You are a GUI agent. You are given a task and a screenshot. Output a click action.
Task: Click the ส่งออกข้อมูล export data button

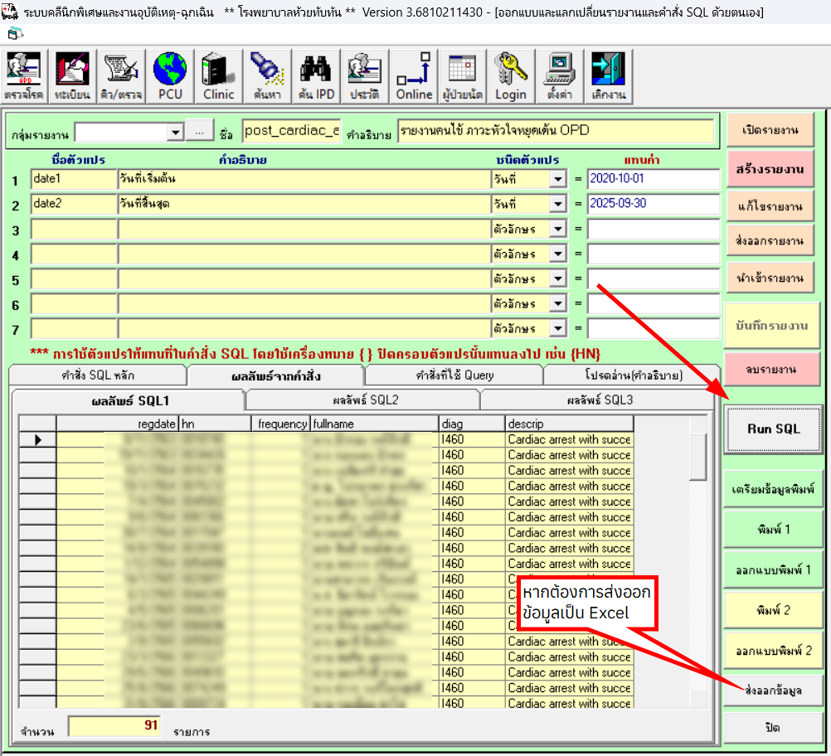coord(773,690)
